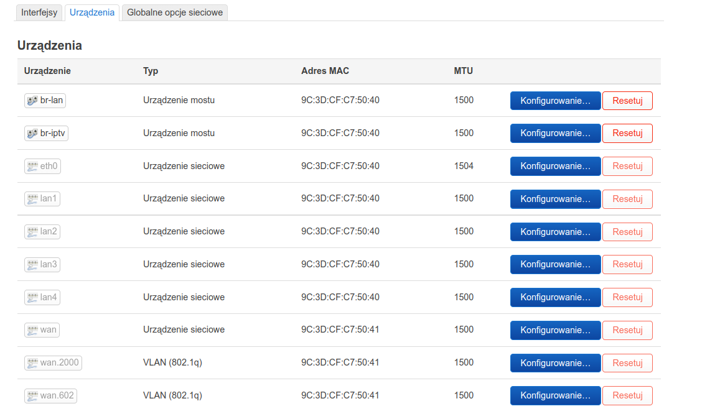Click the MAC address in the br-lan row
The height and width of the screenshot is (419, 715).
(x=340, y=100)
